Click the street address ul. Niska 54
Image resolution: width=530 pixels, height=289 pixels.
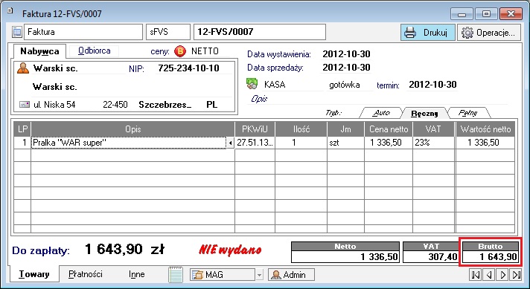click(x=54, y=105)
